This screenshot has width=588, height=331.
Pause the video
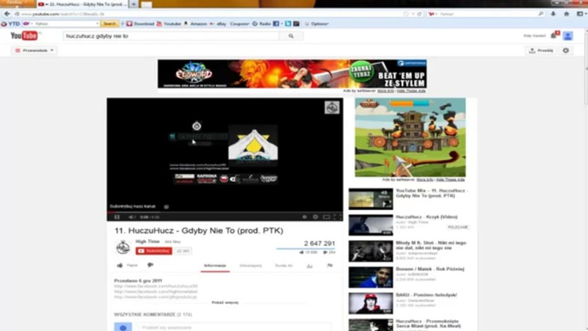point(117,217)
